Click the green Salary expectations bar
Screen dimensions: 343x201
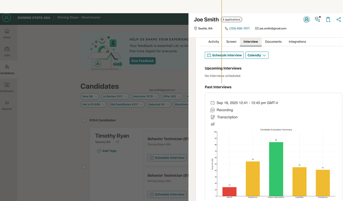tap(276, 169)
